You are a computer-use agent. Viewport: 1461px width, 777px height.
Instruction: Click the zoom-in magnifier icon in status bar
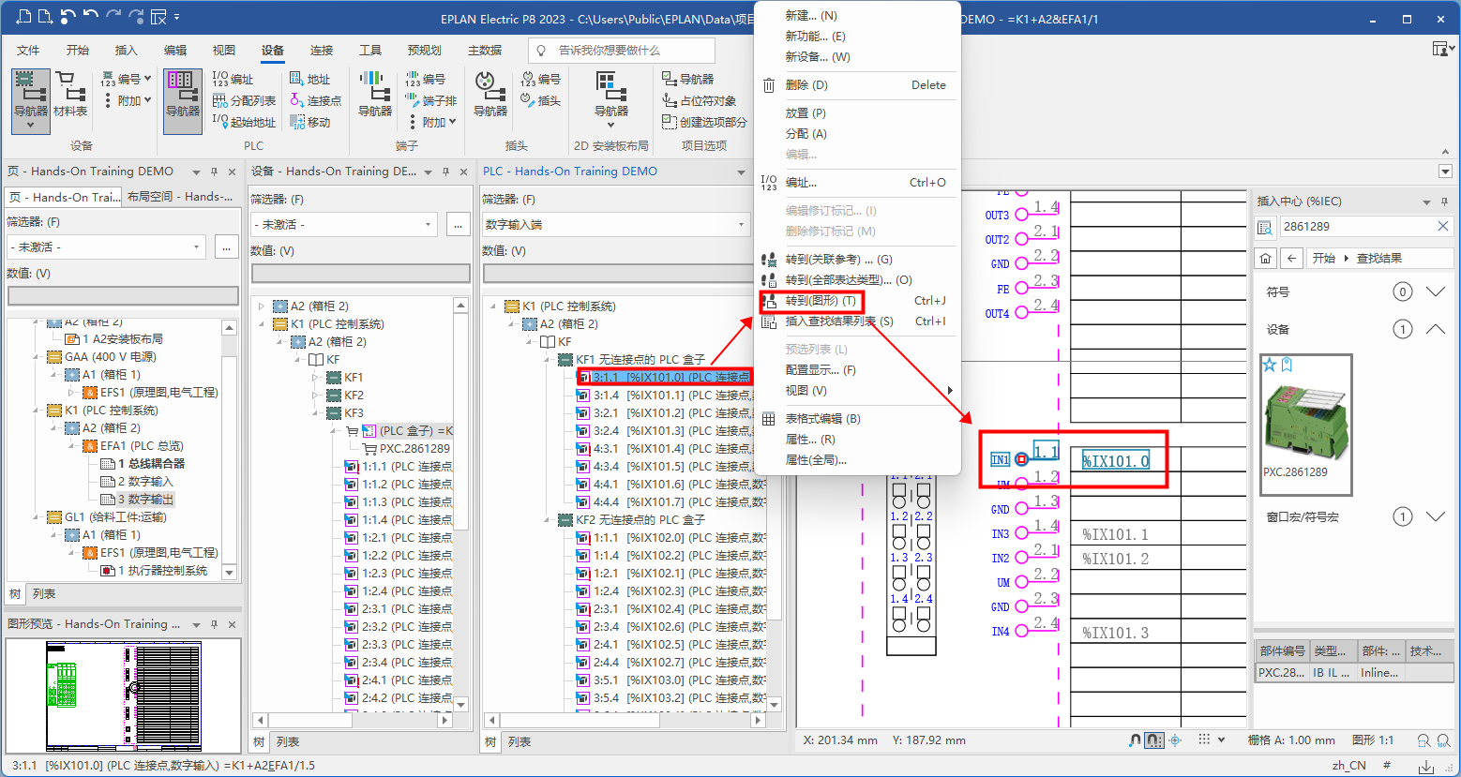[1423, 740]
